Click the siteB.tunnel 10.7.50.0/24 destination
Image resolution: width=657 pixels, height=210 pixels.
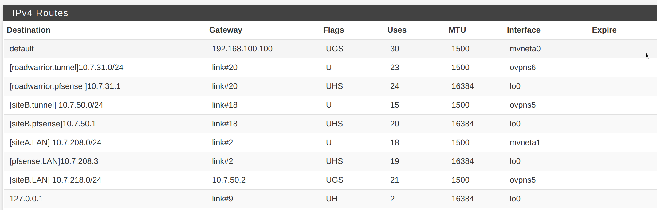click(56, 105)
